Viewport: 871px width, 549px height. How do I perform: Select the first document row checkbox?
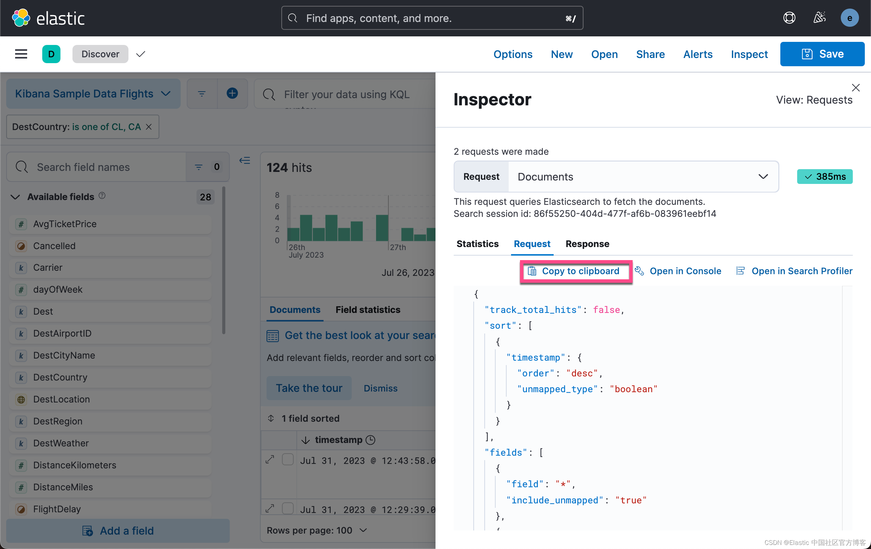[287, 460]
